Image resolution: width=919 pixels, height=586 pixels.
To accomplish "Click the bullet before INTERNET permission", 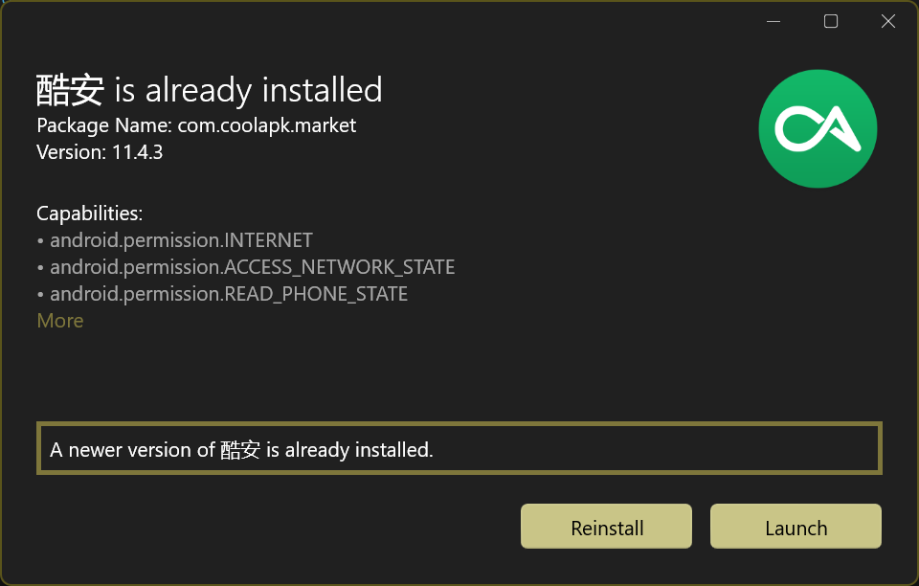I will coord(39,240).
